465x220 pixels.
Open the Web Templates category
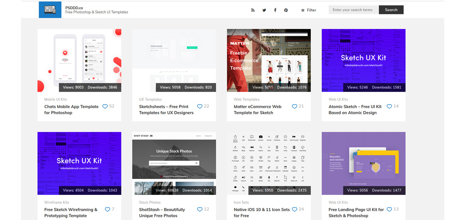coord(246,100)
